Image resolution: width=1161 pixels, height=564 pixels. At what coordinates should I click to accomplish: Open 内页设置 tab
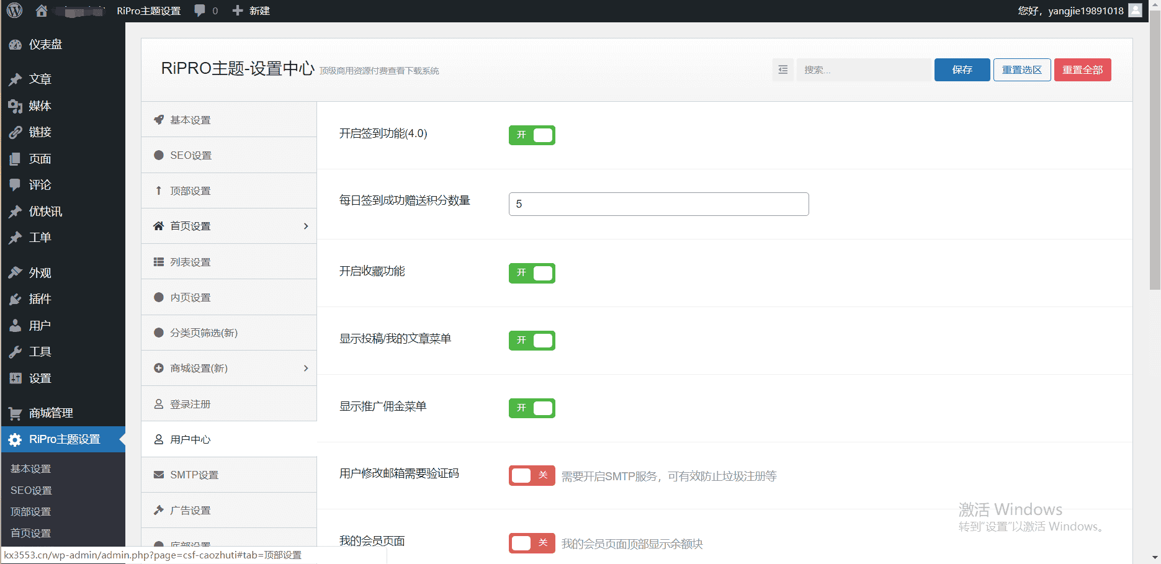click(x=229, y=297)
